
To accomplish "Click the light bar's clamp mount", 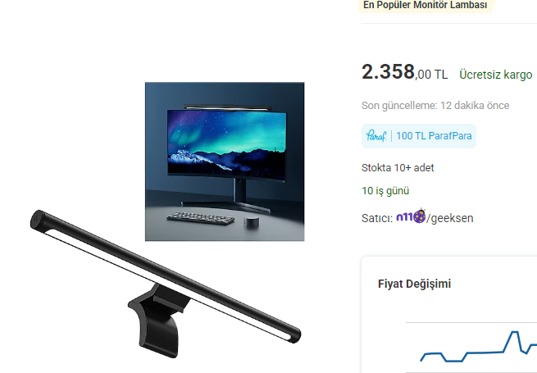I will [158, 322].
